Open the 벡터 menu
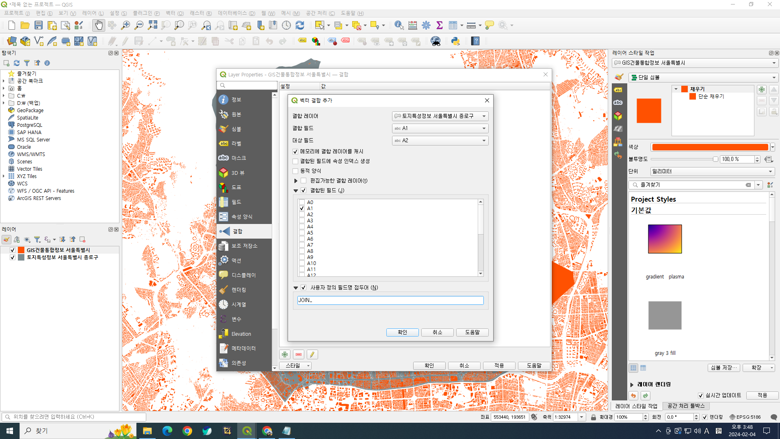This screenshot has width=780, height=439. pyautogui.click(x=174, y=13)
